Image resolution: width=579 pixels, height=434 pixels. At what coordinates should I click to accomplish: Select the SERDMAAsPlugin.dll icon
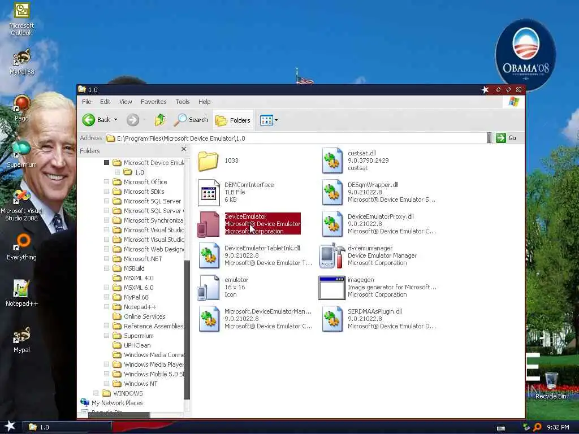pos(331,319)
